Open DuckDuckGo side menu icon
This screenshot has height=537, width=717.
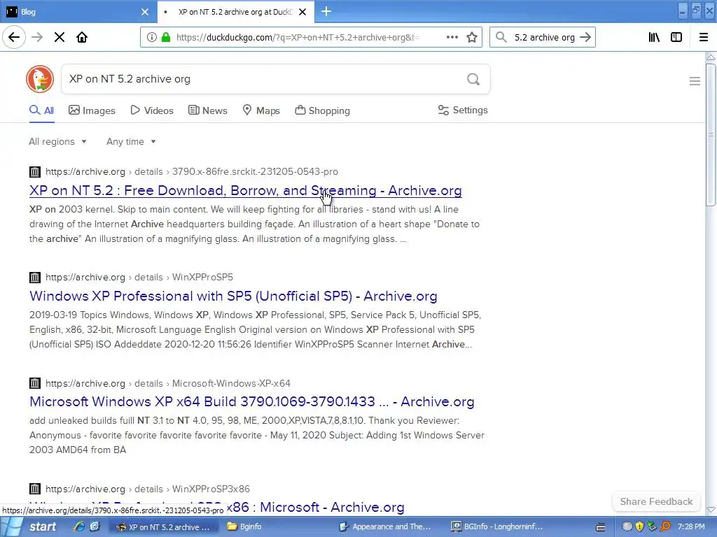pos(695,81)
